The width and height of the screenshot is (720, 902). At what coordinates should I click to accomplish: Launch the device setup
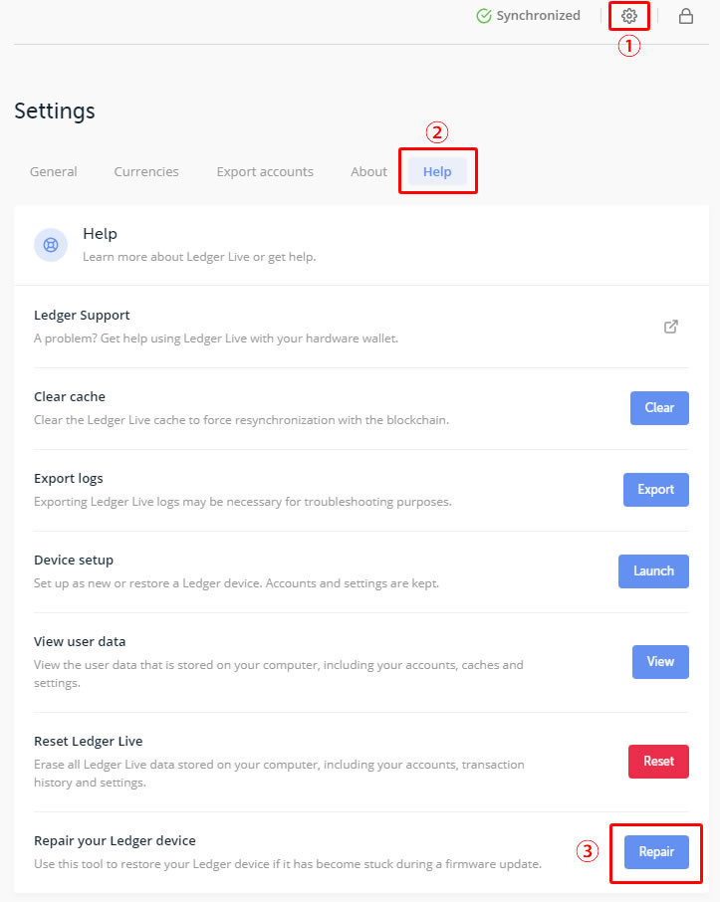click(x=654, y=571)
